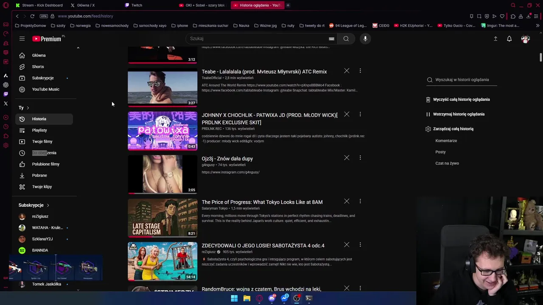This screenshot has width=543, height=305.
Task: Expand the Ty section chevron
Action: (28, 108)
